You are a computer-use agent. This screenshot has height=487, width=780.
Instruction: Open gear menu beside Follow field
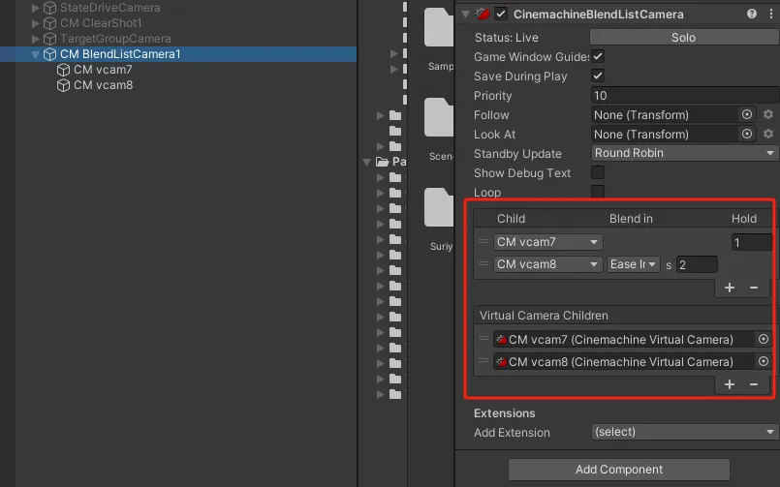(x=768, y=115)
